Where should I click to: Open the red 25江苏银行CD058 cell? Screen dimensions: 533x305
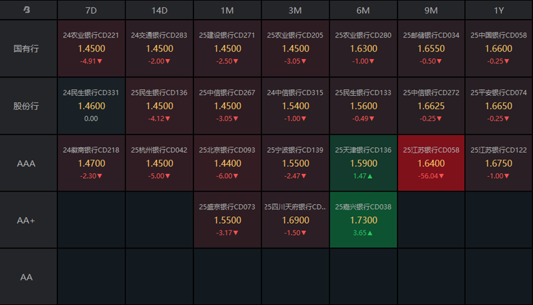click(x=431, y=163)
